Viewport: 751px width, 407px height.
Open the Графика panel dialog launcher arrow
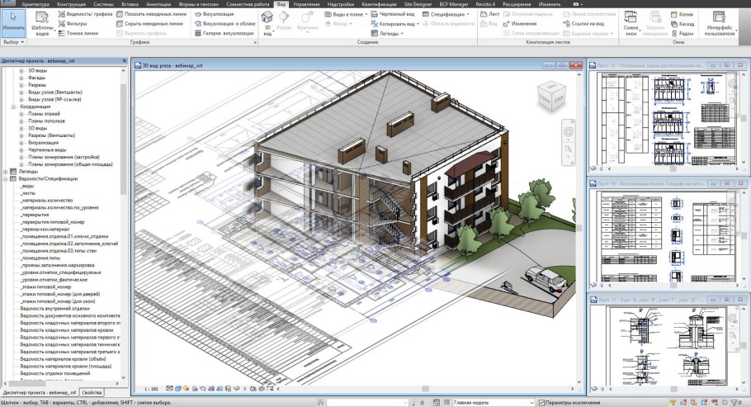coord(255,42)
